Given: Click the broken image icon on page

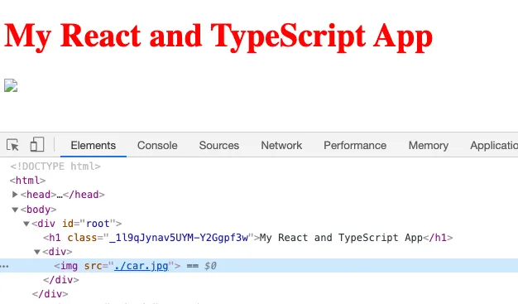Looking at the screenshot, I should coord(11,85).
